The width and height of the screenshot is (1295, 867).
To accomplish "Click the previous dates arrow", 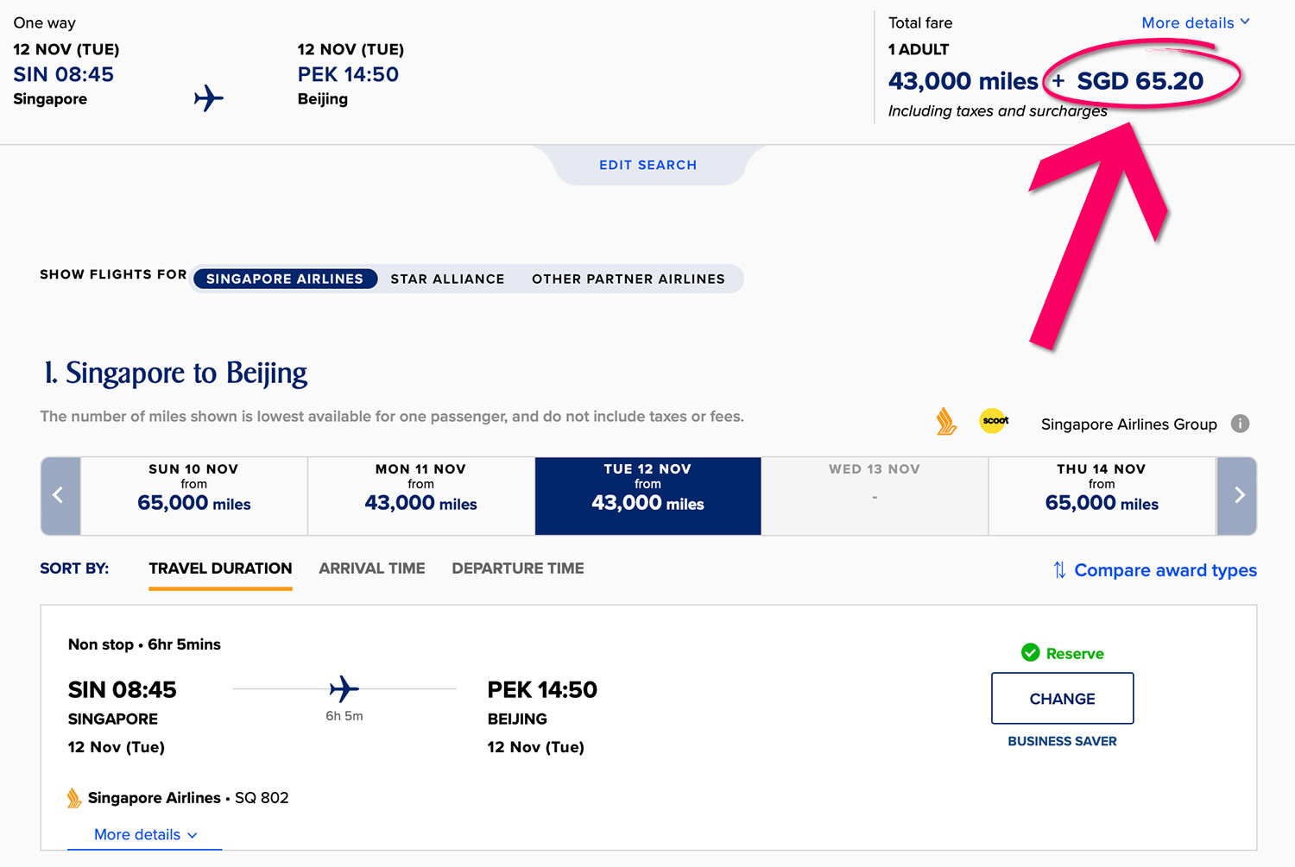I will click(60, 496).
